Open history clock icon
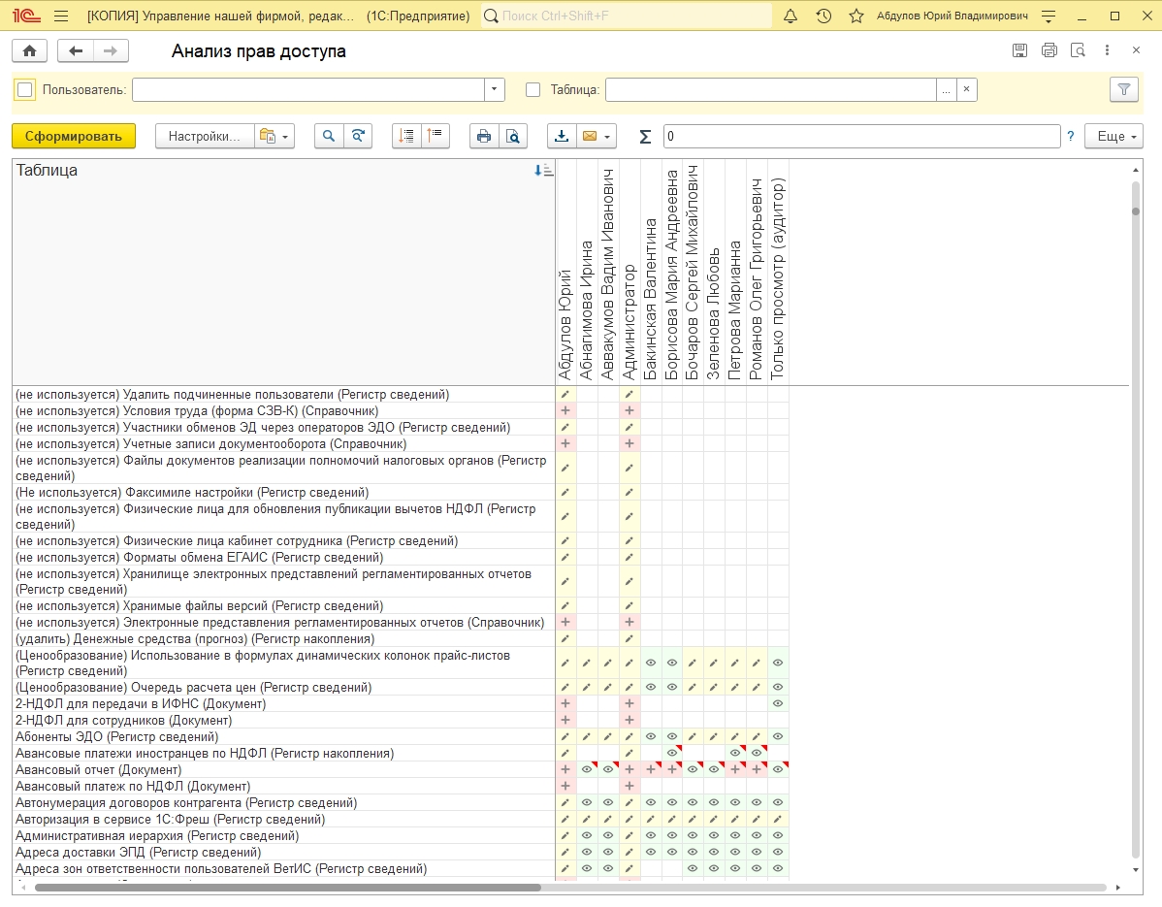1162x907 pixels. tap(823, 16)
